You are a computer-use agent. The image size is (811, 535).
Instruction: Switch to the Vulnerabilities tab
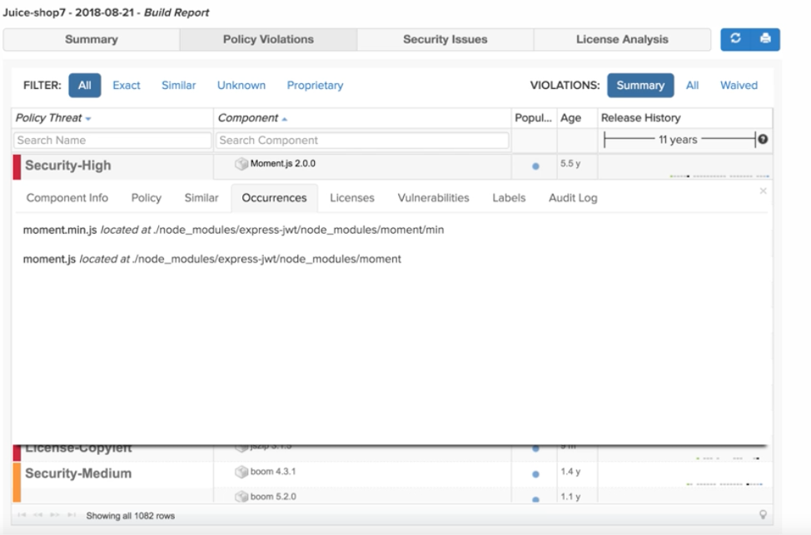pyautogui.click(x=433, y=198)
